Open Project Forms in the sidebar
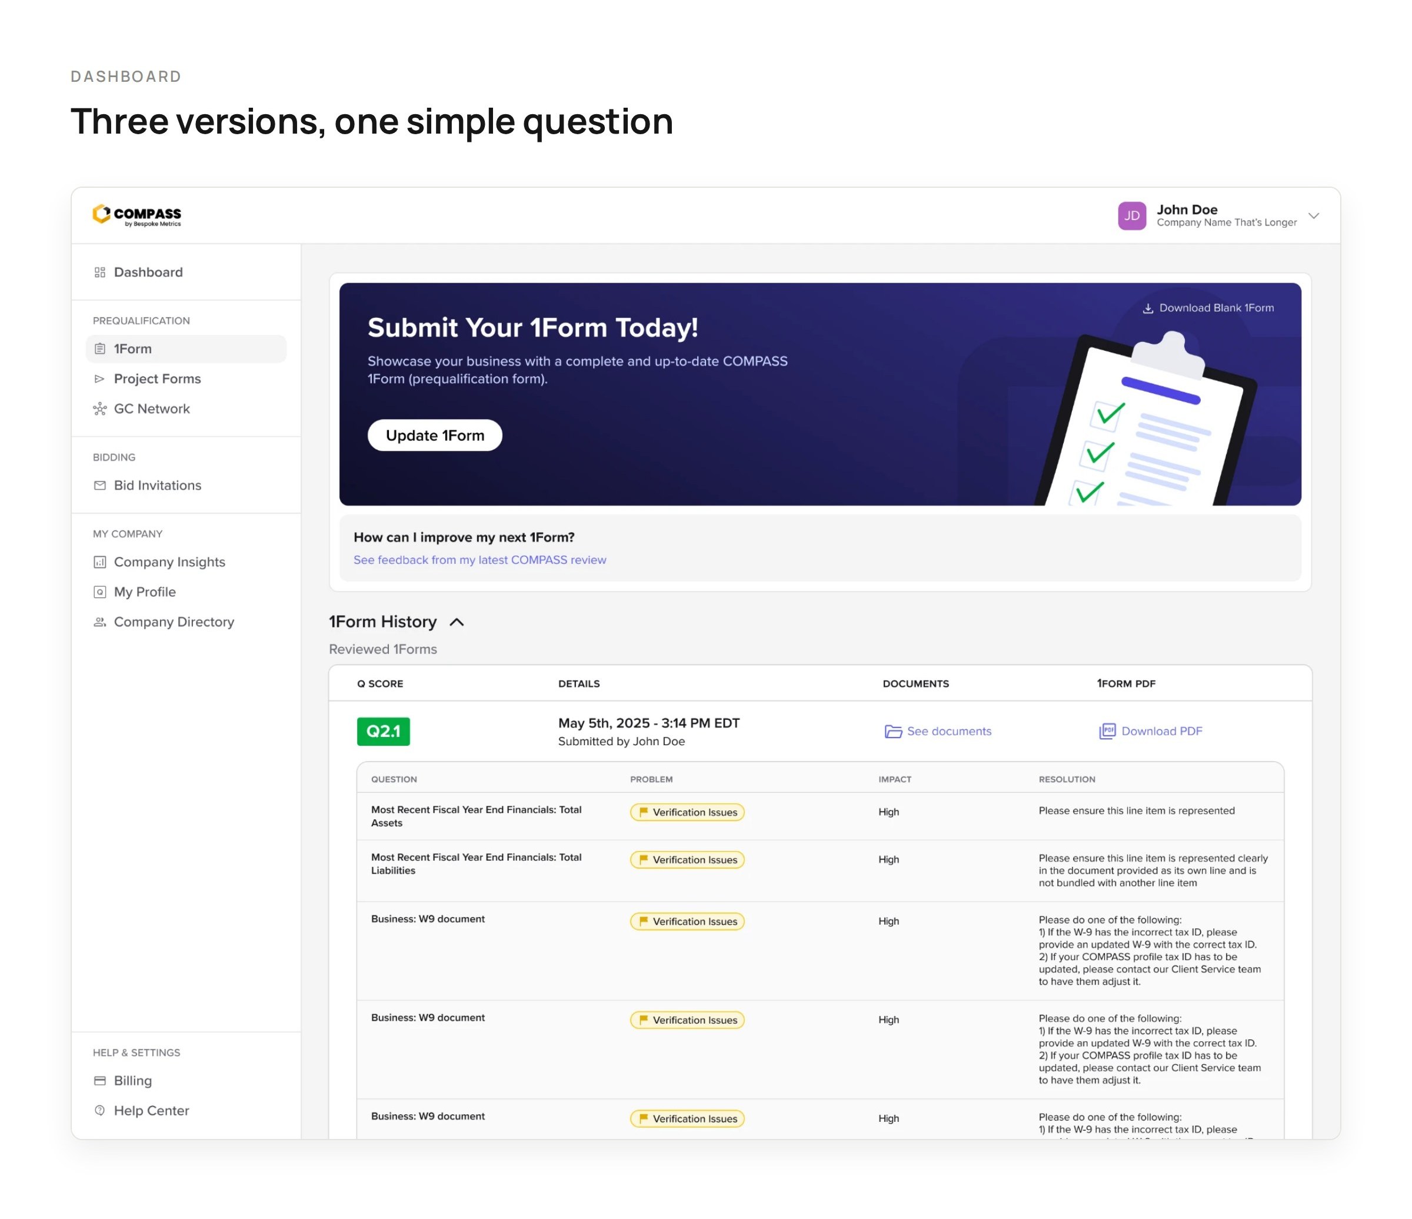 [158, 378]
